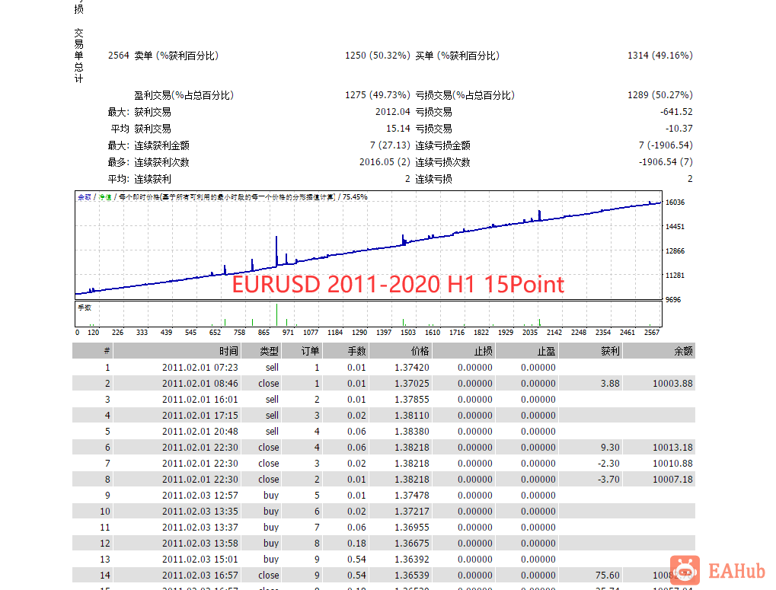Click the value 7 (-1906.54)
The width and height of the screenshot is (776, 590).
(666, 145)
